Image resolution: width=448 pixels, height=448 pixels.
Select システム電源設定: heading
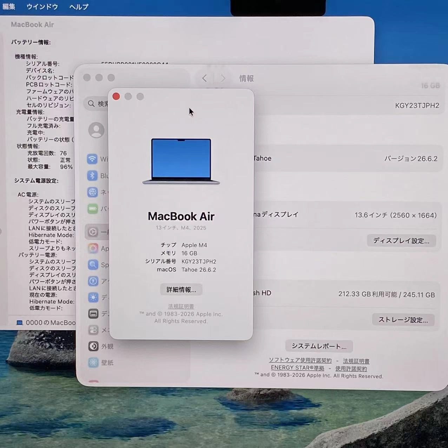click(36, 180)
